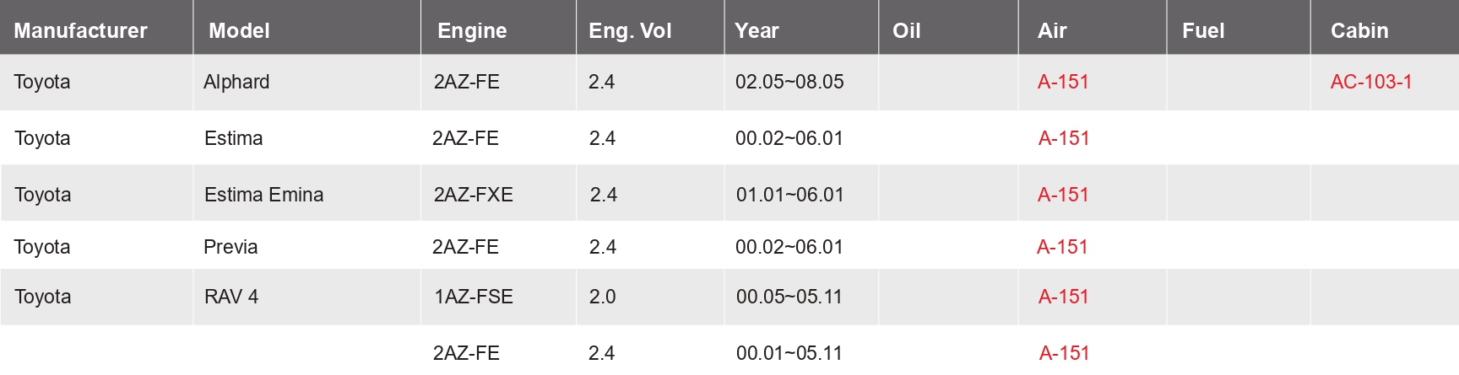Open the A-151 link for RAV 4 1AZ-FSE
Viewport: 1459px width, 375px height.
point(1063,297)
